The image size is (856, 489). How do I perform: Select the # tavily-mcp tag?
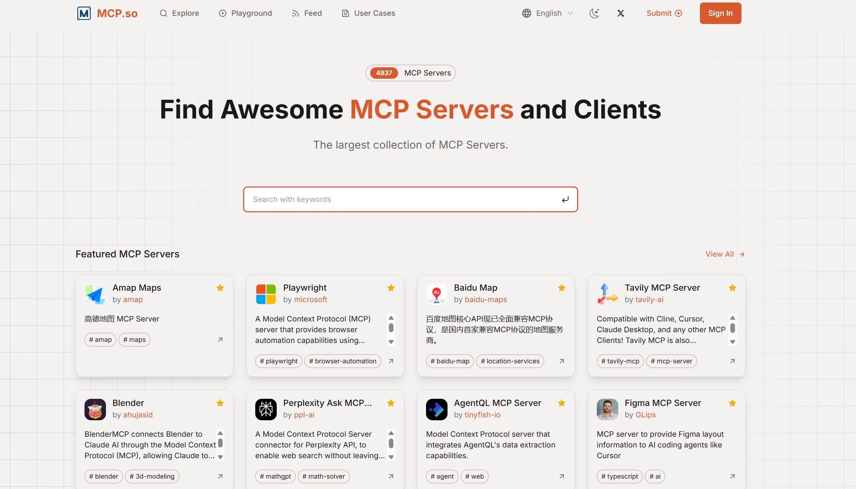[620, 361]
